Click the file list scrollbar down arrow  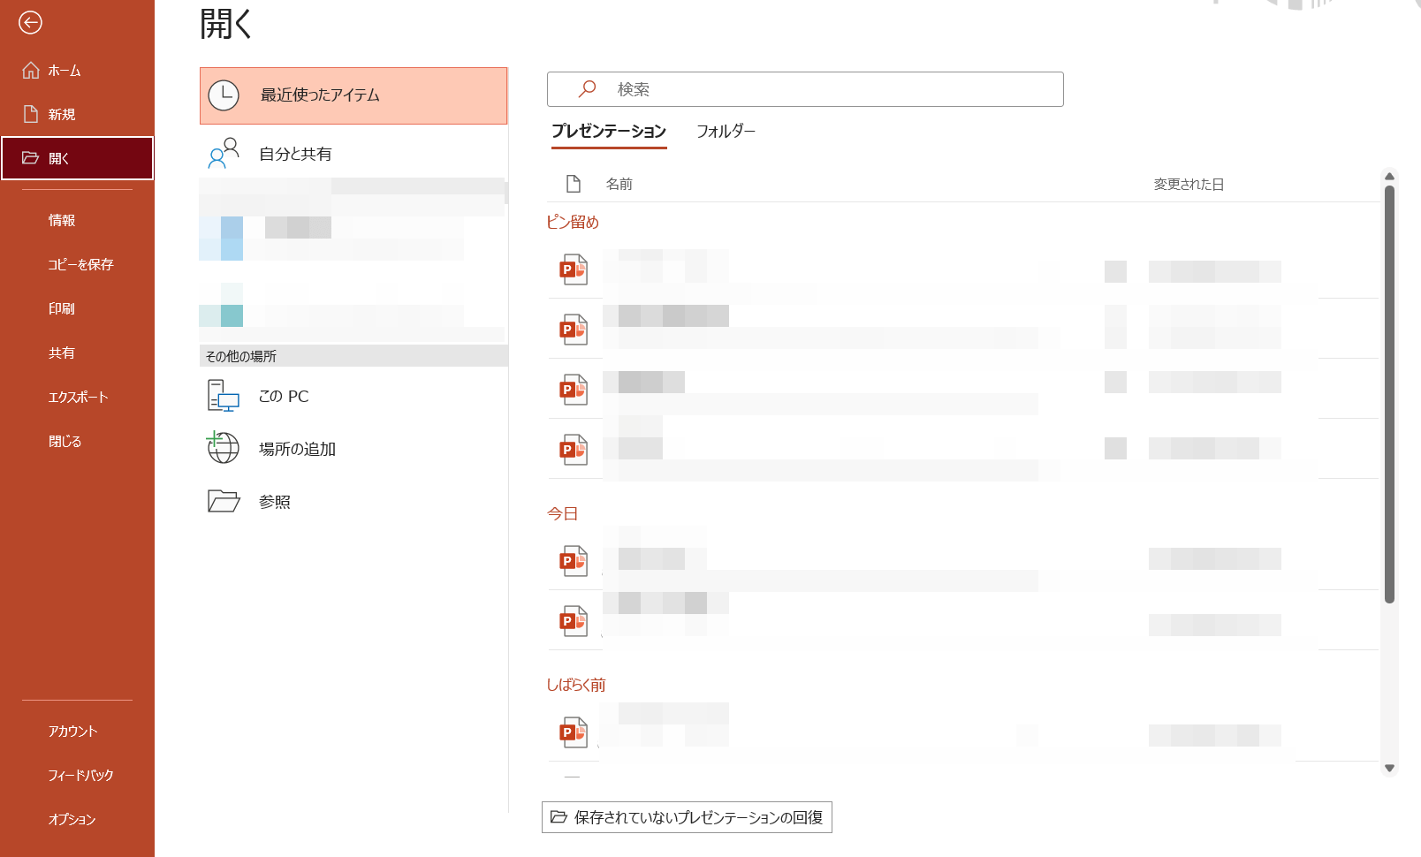point(1389,768)
